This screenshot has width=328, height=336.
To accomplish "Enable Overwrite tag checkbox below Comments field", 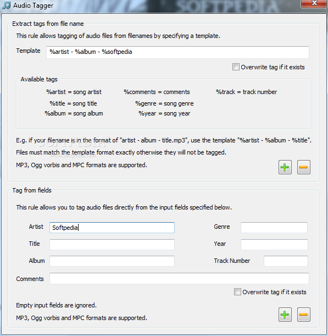I will (x=237, y=292).
